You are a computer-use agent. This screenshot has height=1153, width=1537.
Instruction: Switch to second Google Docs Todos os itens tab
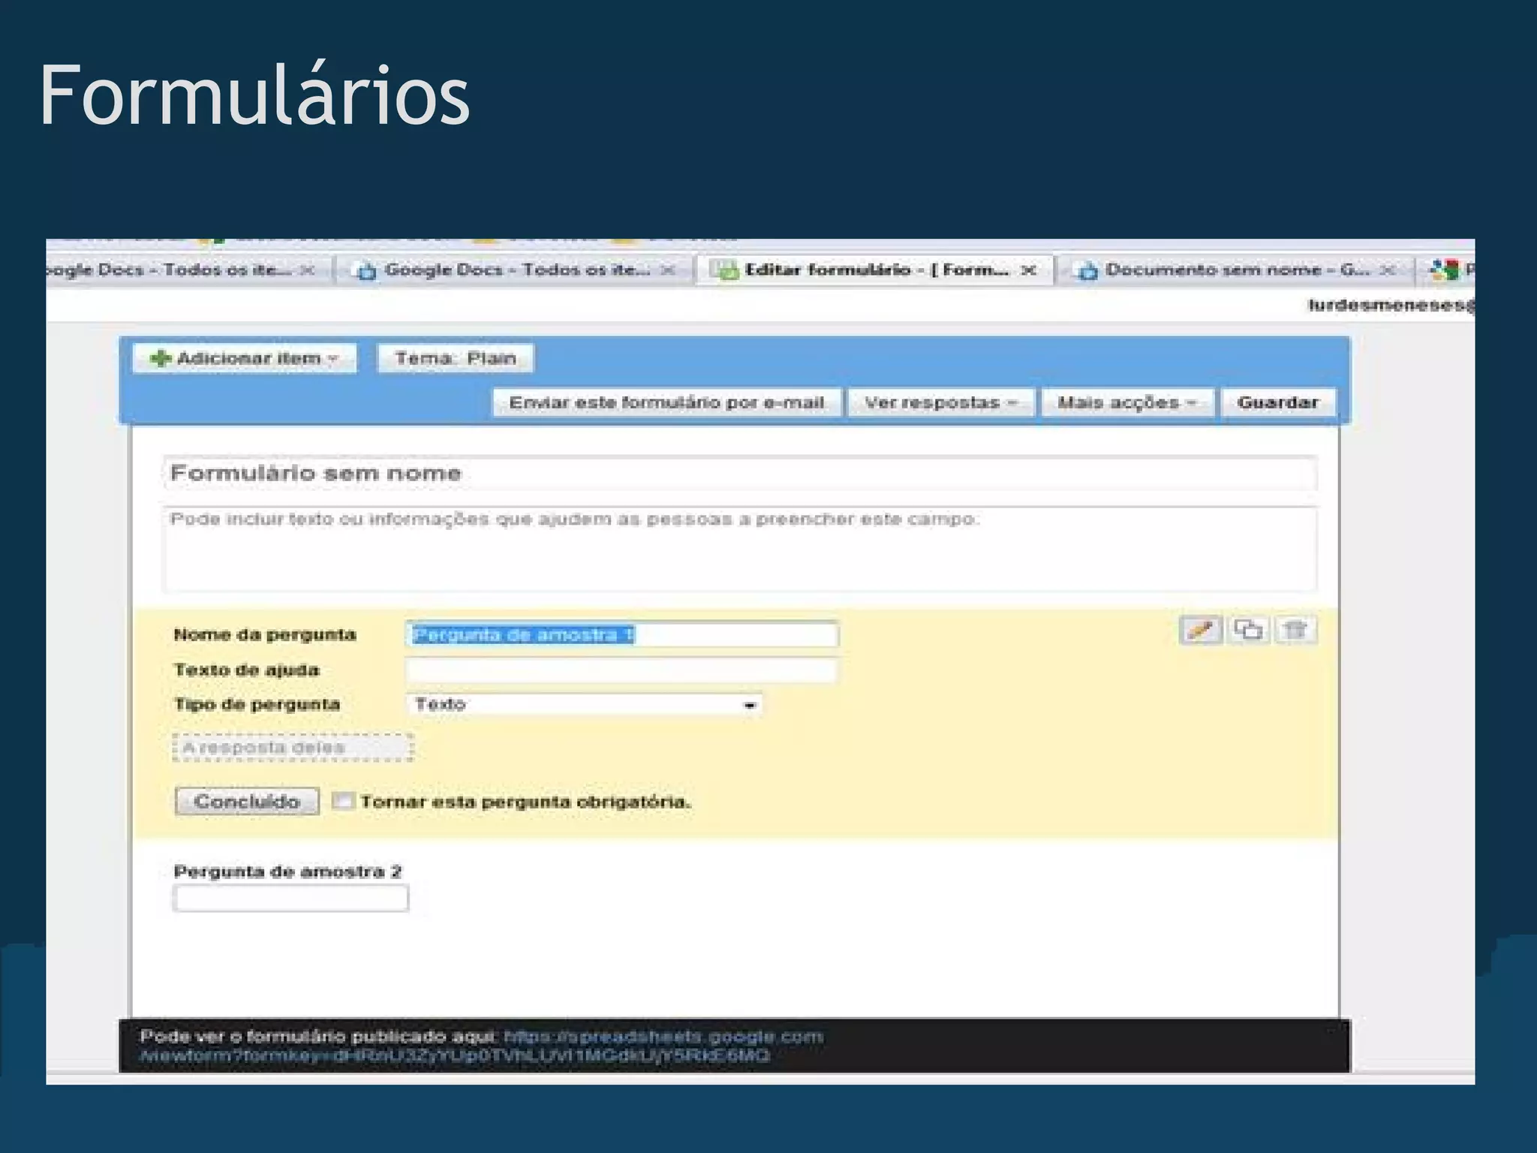click(516, 270)
